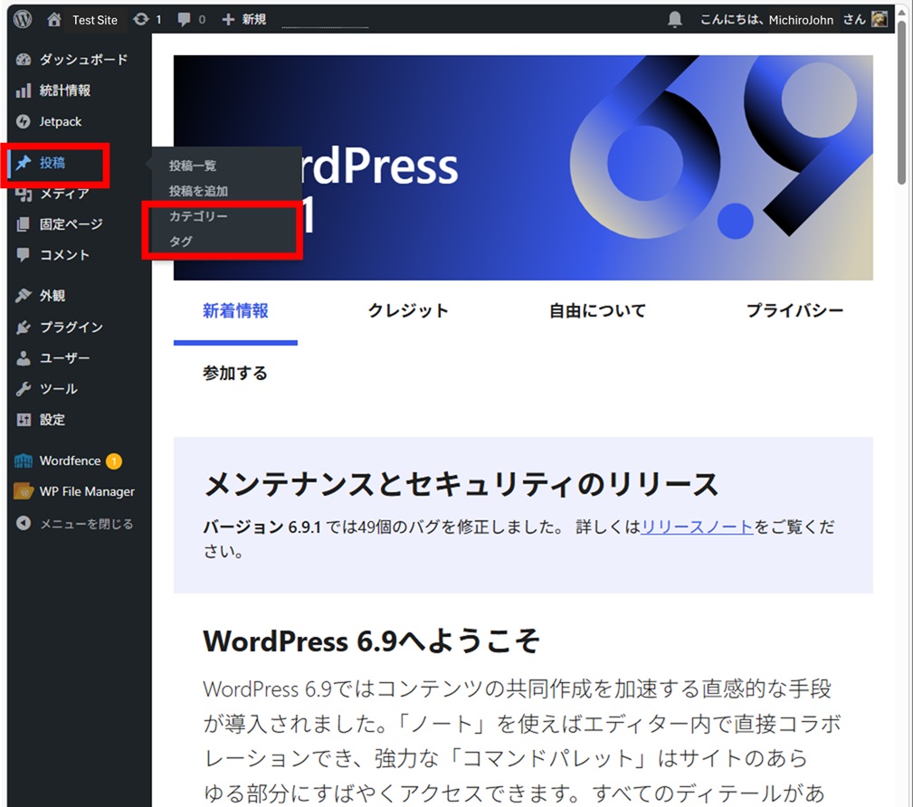
Task: Click the WordPress logo icon in admin bar
Action: coord(24,19)
